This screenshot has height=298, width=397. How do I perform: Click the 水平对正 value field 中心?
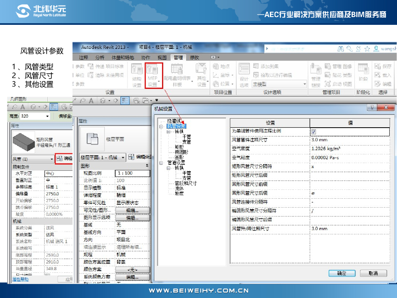[x=59, y=173]
